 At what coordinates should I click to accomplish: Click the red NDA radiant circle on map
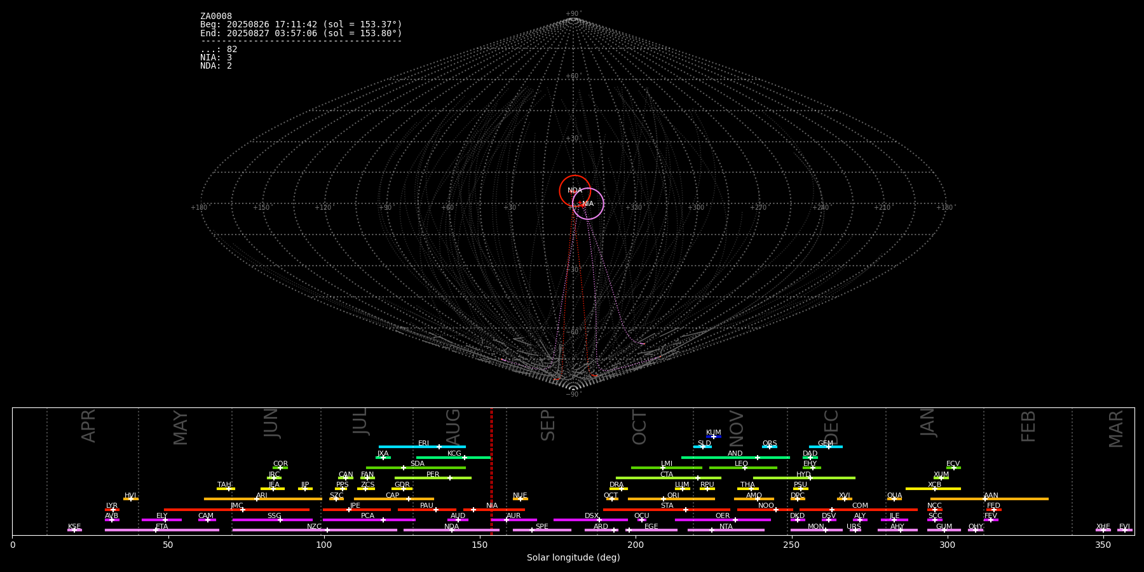click(x=575, y=191)
